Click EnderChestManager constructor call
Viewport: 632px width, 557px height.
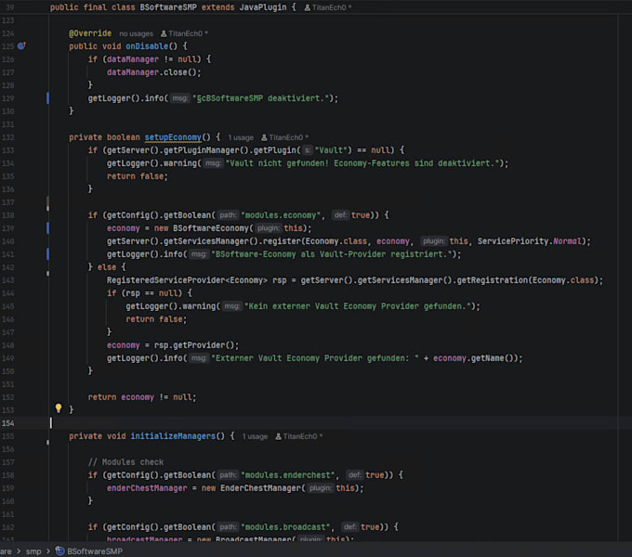pos(261,488)
